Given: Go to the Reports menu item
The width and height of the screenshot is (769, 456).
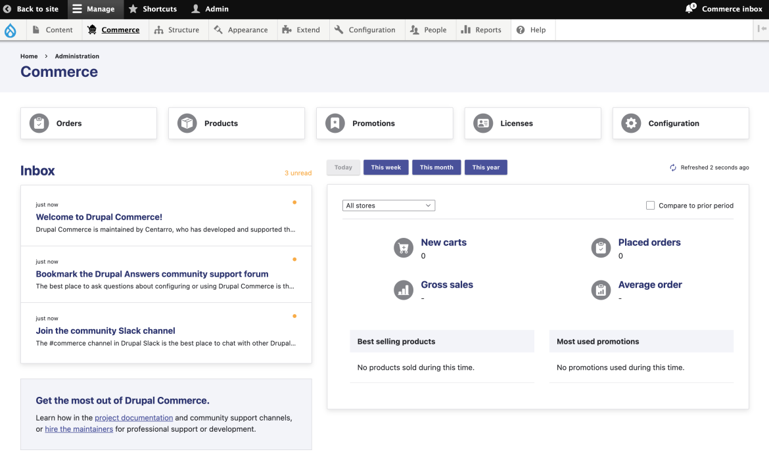Looking at the screenshot, I should click(x=481, y=30).
